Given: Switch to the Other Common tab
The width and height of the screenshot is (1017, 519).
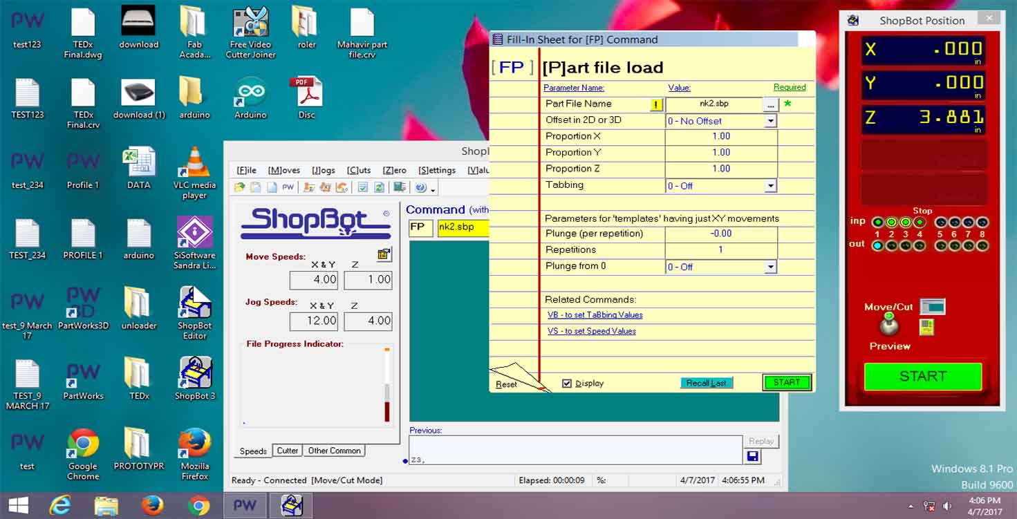Looking at the screenshot, I should pyautogui.click(x=334, y=451).
